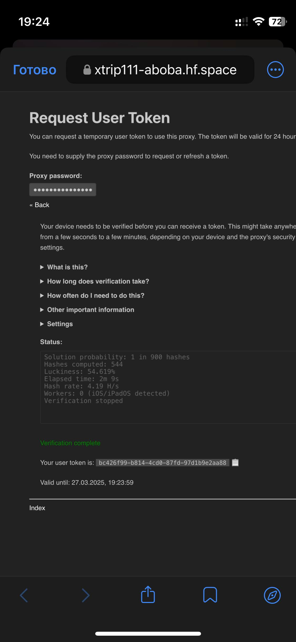Tap the xtrip111-aboba.hf.space address bar
Image resolution: width=296 pixels, height=642 pixels.
coord(160,70)
